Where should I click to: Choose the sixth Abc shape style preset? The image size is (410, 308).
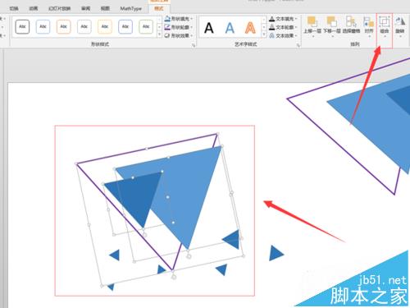[x=125, y=27]
